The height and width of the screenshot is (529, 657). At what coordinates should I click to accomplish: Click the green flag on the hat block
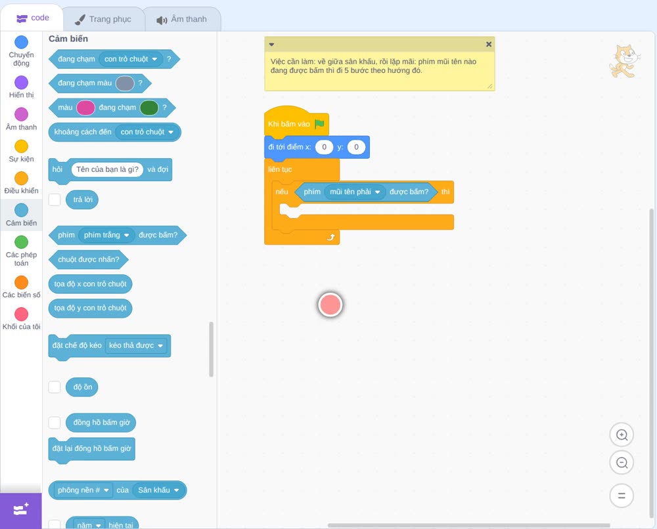320,123
